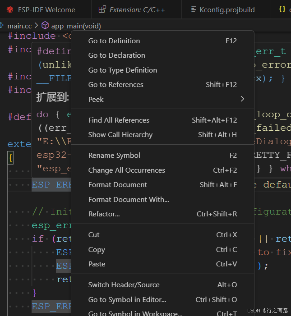Click the preview icon on the Extension: C/C++ tab
291x316 pixels.
click(x=102, y=9)
